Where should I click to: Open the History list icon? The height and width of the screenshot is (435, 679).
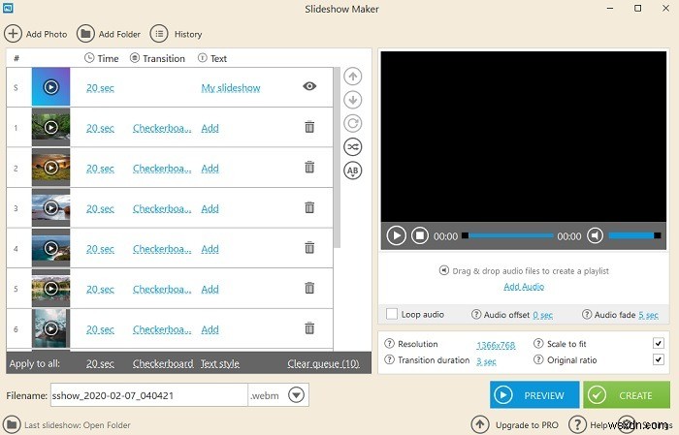coord(159,33)
